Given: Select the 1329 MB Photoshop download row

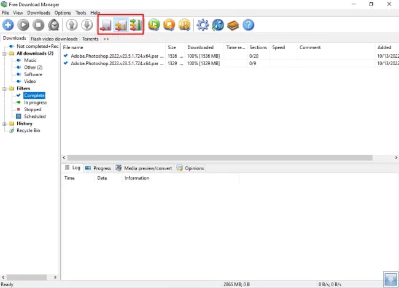Looking at the screenshot, I should click(230, 63).
